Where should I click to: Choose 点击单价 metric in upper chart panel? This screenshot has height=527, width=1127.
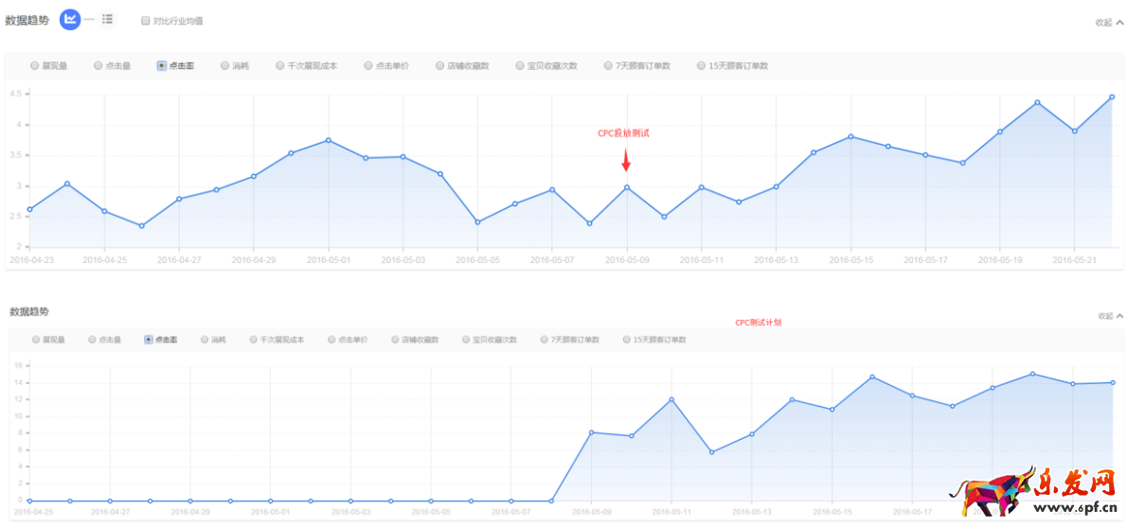pyautogui.click(x=368, y=66)
